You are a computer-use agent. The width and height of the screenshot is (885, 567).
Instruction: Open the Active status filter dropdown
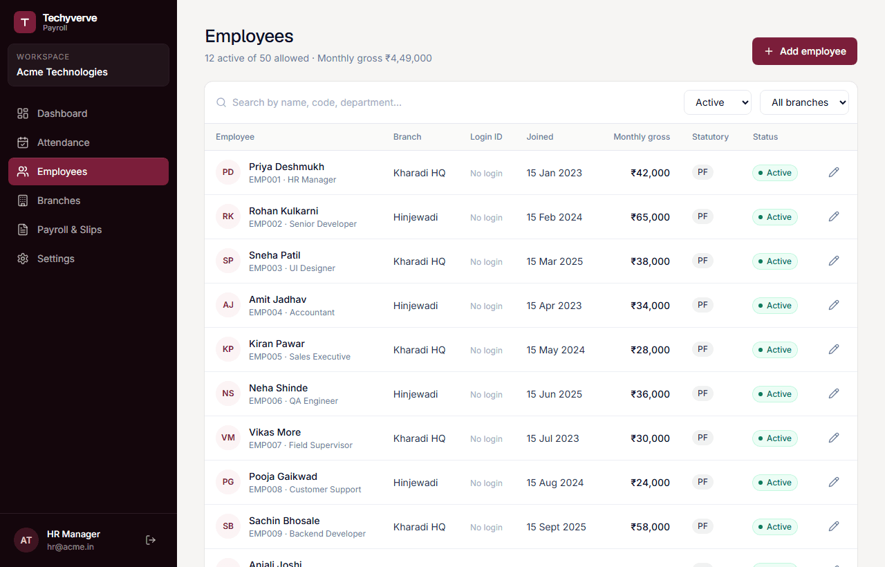click(718, 102)
